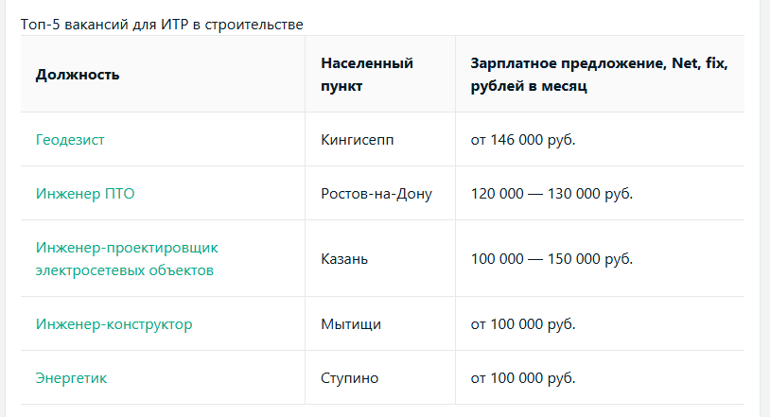Open the Энергетик vacancy link

(x=72, y=378)
